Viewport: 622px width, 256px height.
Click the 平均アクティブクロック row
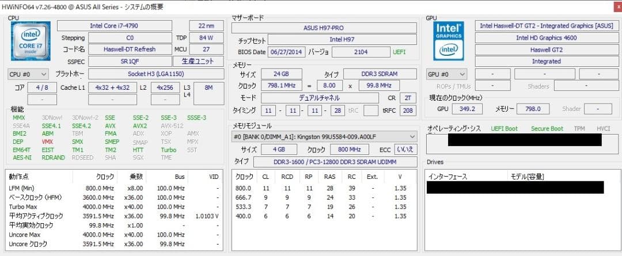tap(114, 216)
